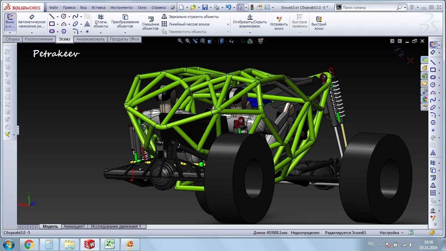
Task: Click the Преобразование объектов convert entities tool
Action: [125, 22]
